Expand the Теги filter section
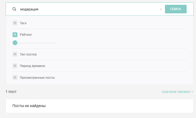196x118 pixels. 23,23
